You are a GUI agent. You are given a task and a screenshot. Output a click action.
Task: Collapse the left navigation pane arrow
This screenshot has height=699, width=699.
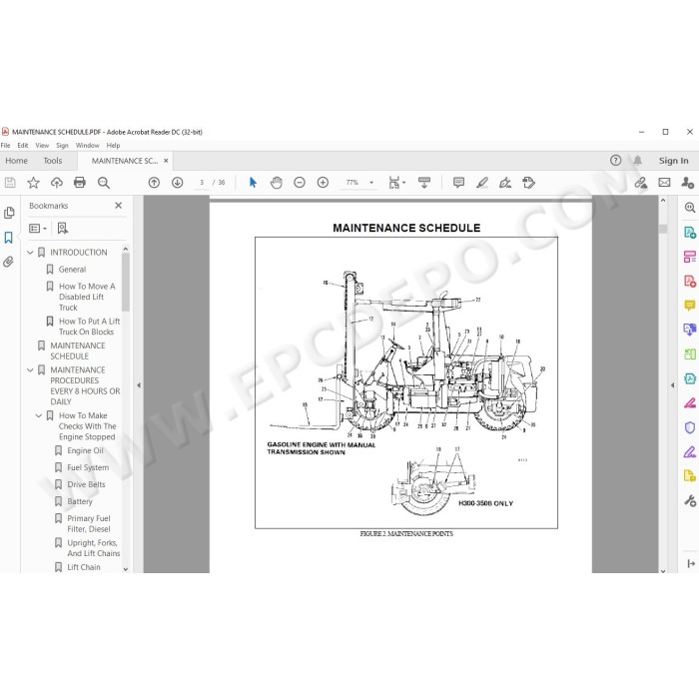pos(139,385)
